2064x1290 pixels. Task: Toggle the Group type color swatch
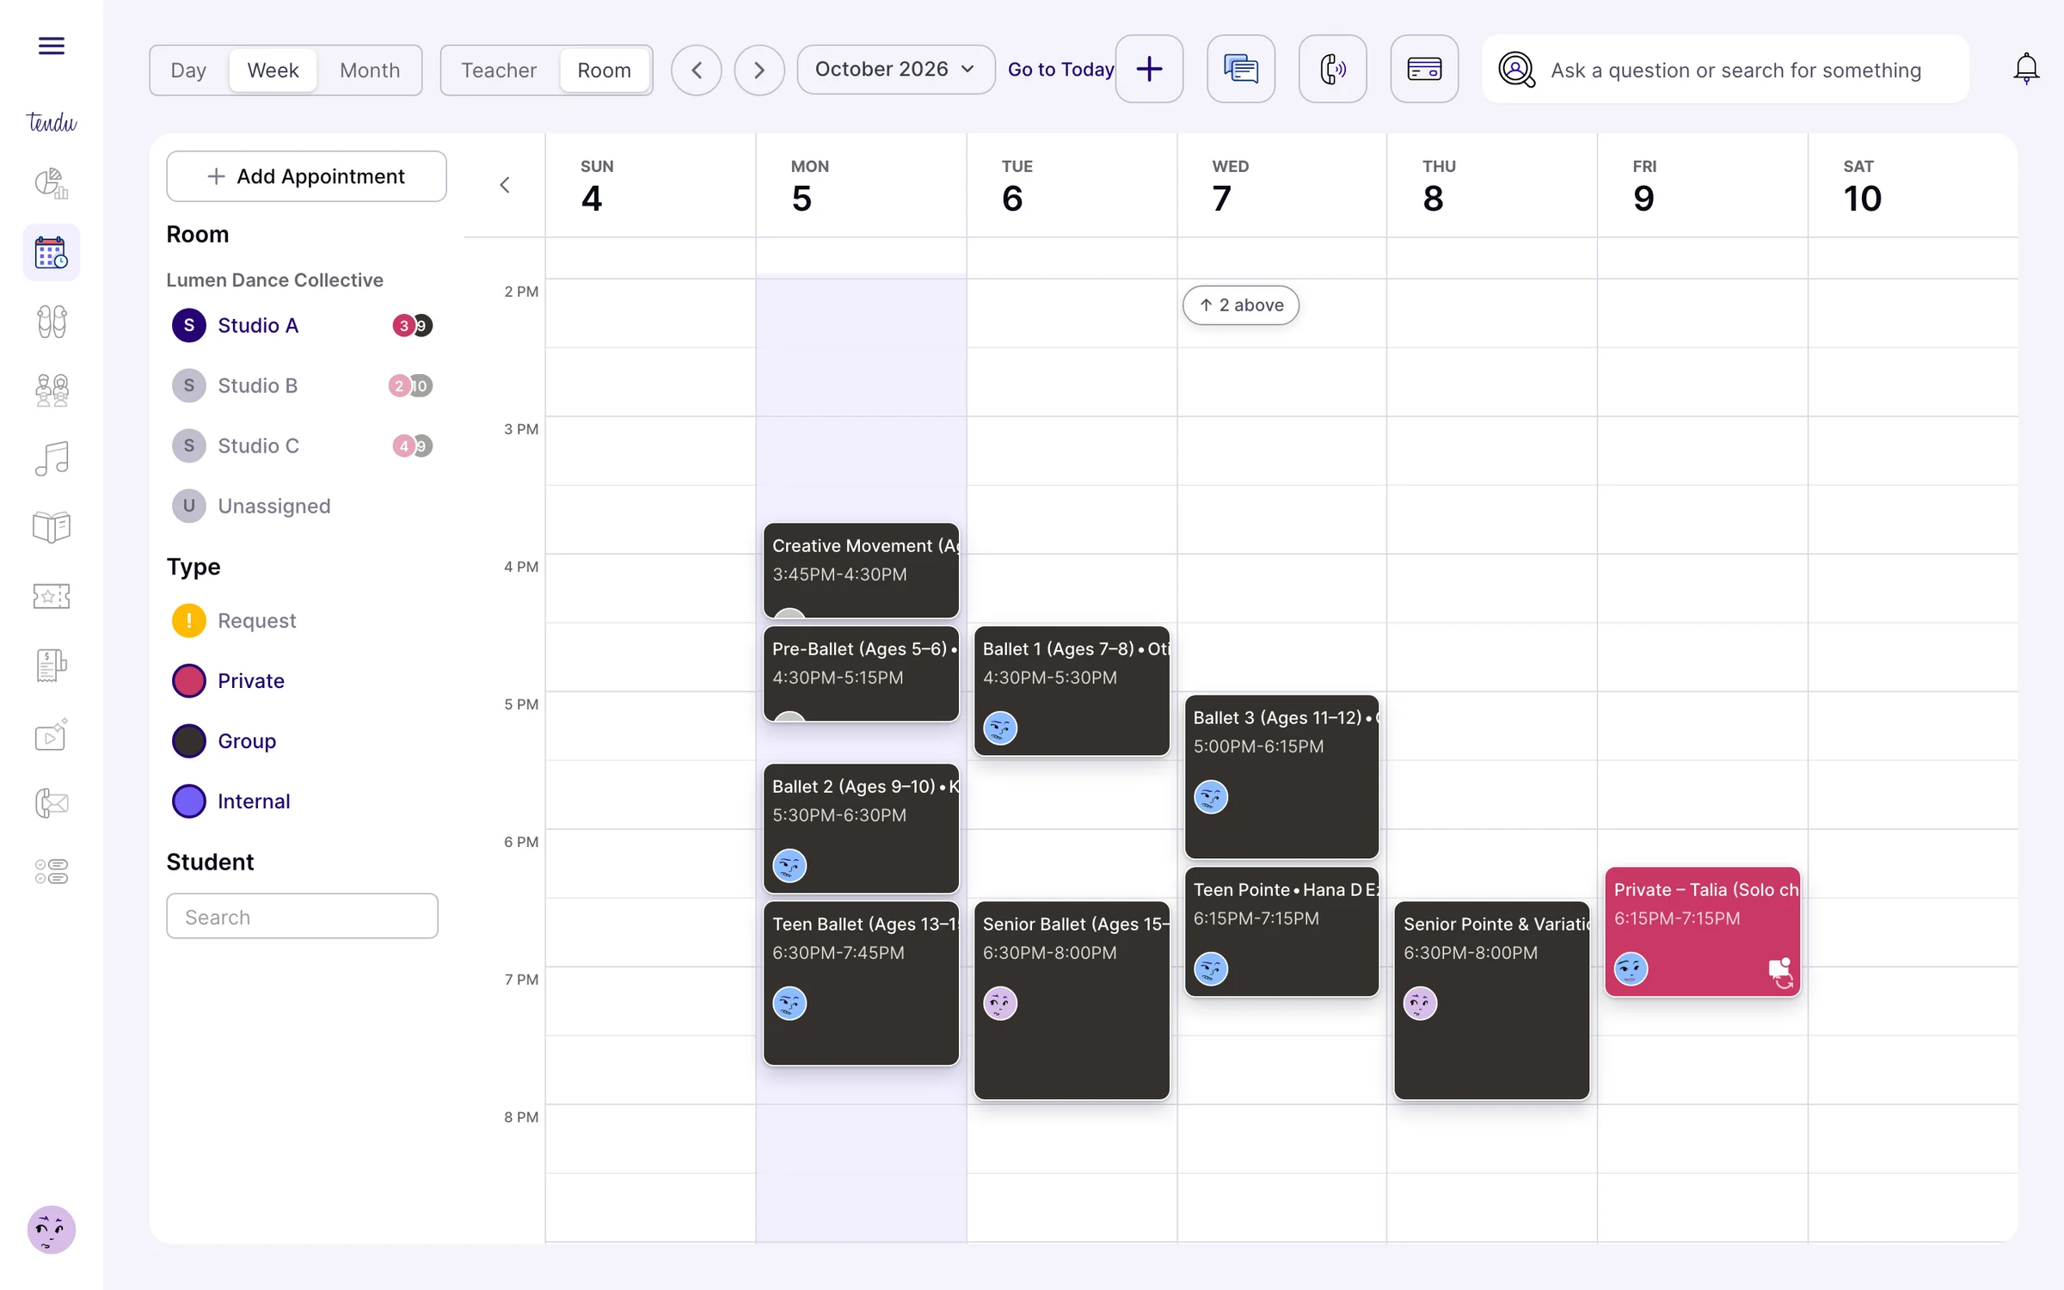188,741
